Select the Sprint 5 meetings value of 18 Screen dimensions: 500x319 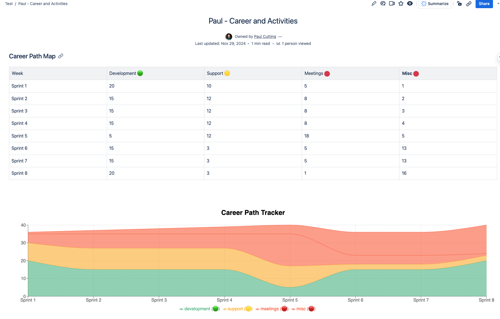click(306, 136)
